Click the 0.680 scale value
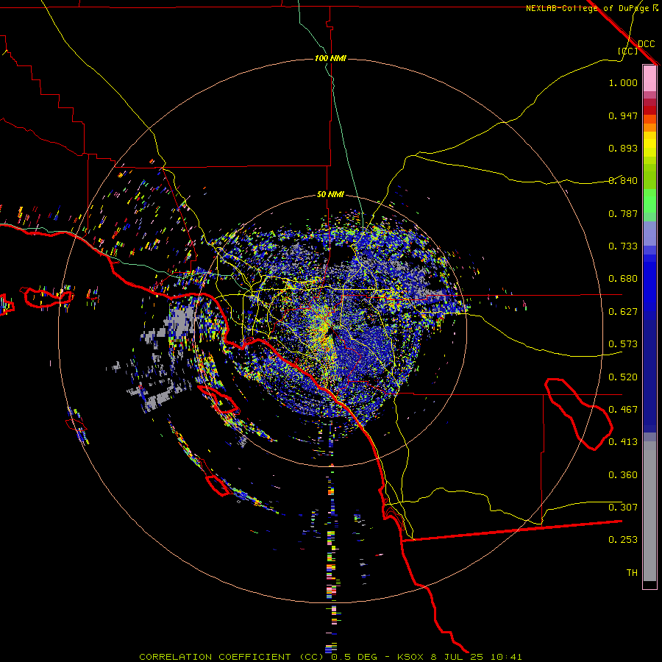 point(623,279)
